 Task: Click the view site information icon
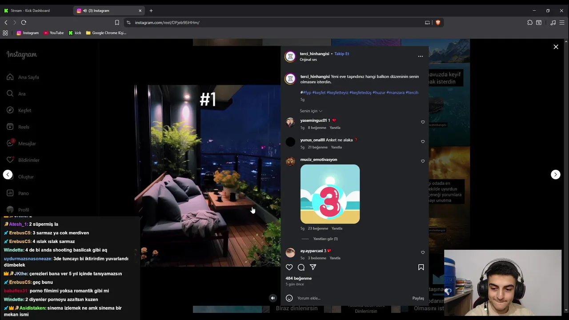(x=128, y=23)
